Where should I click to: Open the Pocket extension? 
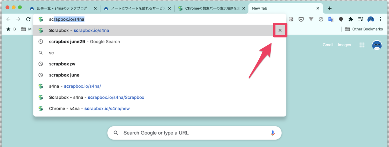tap(301, 19)
